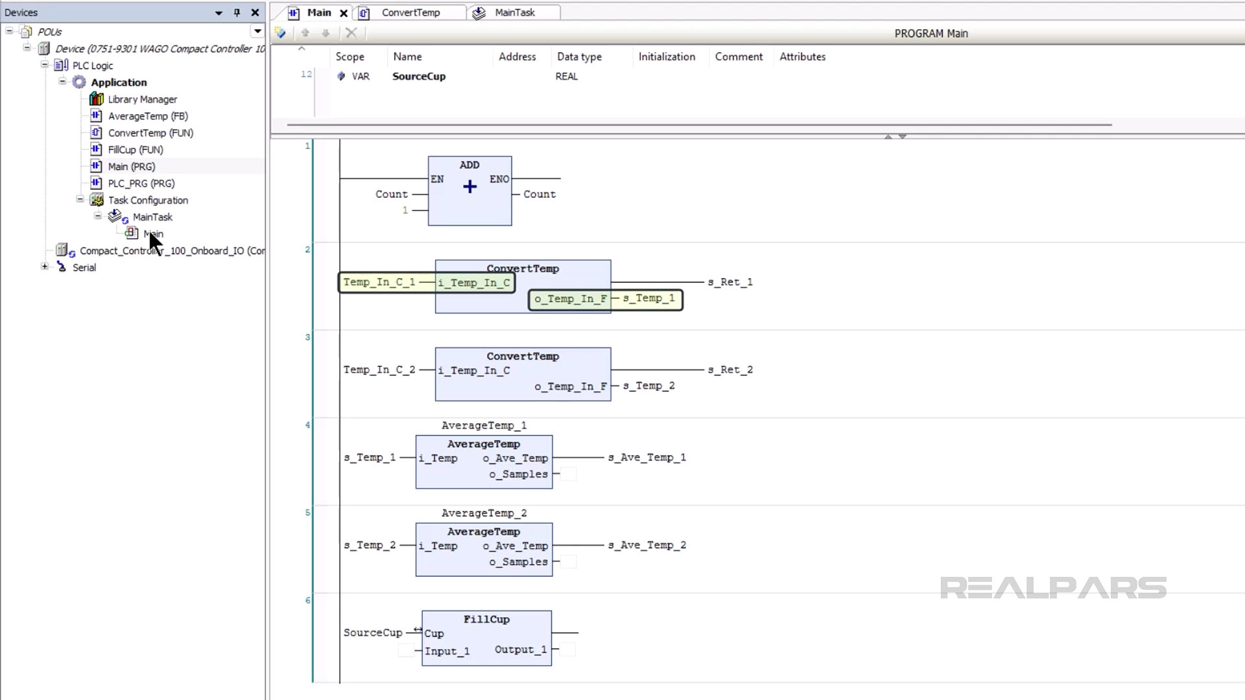Click the declaration horizontal scrollbar
This screenshot has width=1245, height=700.
699,124
